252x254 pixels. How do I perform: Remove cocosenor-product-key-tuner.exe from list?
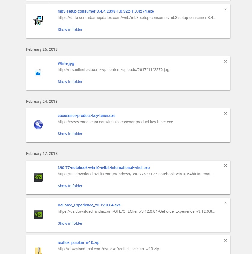pyautogui.click(x=226, y=114)
